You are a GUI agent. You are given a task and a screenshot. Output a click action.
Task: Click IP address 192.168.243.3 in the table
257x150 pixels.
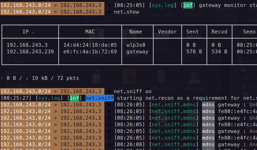click(27, 45)
